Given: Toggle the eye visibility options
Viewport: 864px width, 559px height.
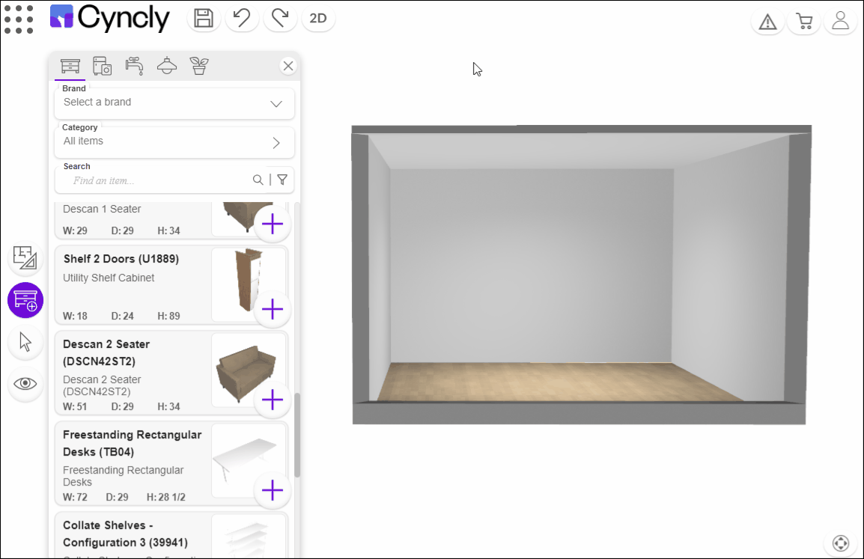Looking at the screenshot, I should pyautogui.click(x=25, y=383).
